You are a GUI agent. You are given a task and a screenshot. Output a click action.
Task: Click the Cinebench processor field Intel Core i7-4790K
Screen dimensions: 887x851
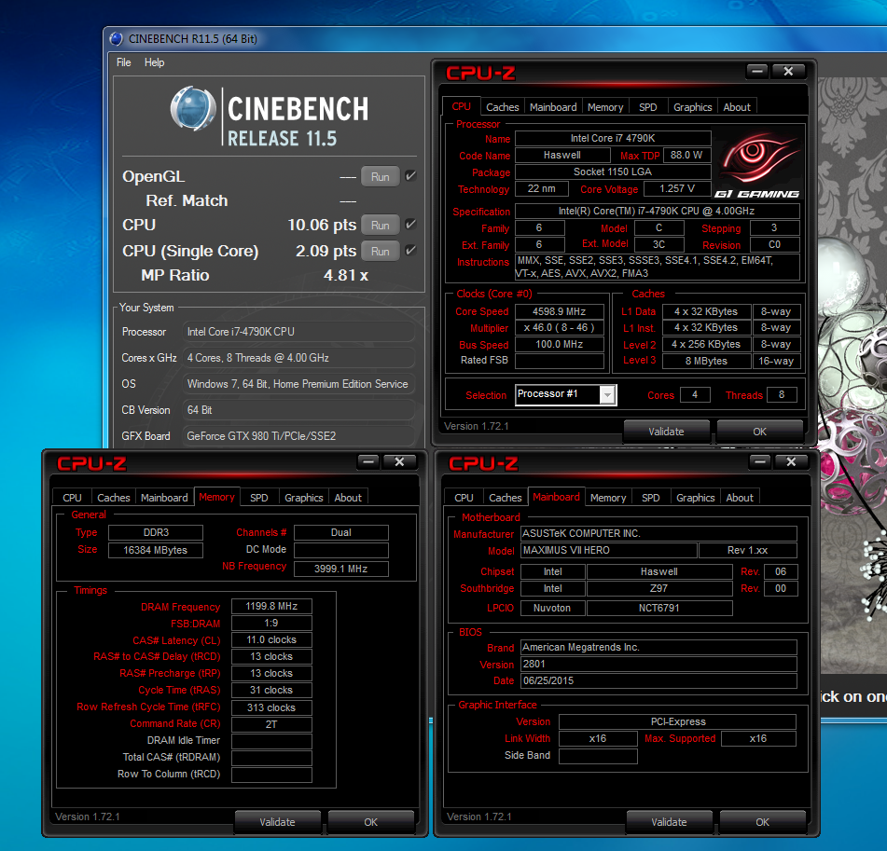pyautogui.click(x=298, y=332)
